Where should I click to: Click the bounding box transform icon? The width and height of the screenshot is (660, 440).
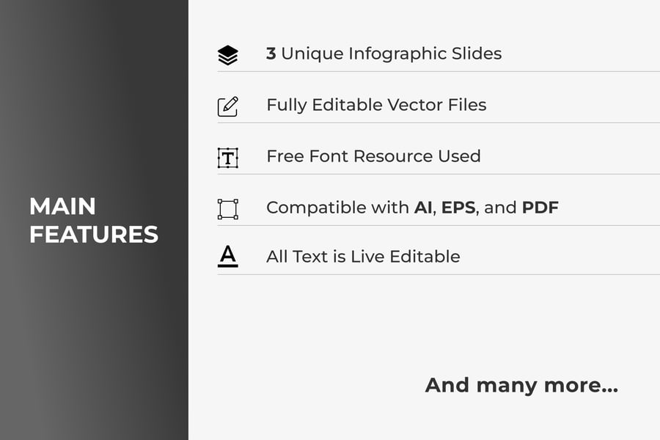pos(228,209)
